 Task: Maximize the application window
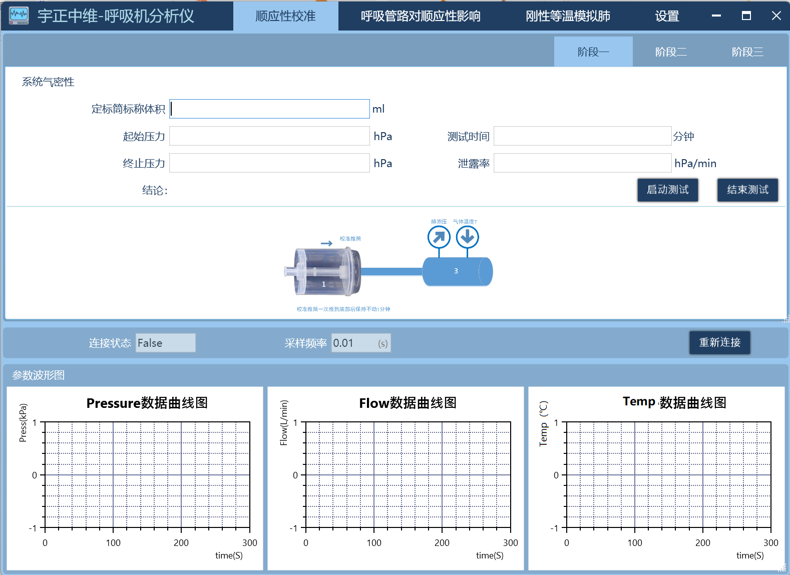pyautogui.click(x=746, y=16)
